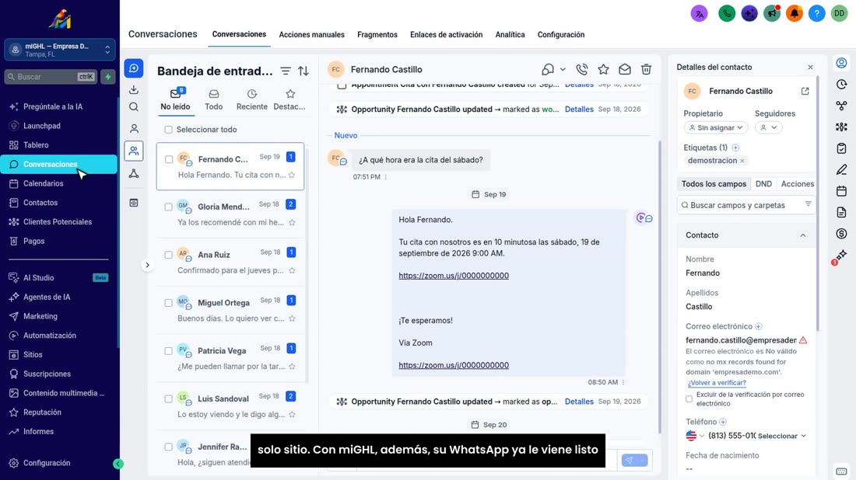Check Excluir de la verificación por correo

(689, 398)
